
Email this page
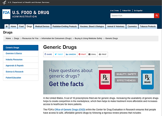pyautogui.click(x=92, y=54)
